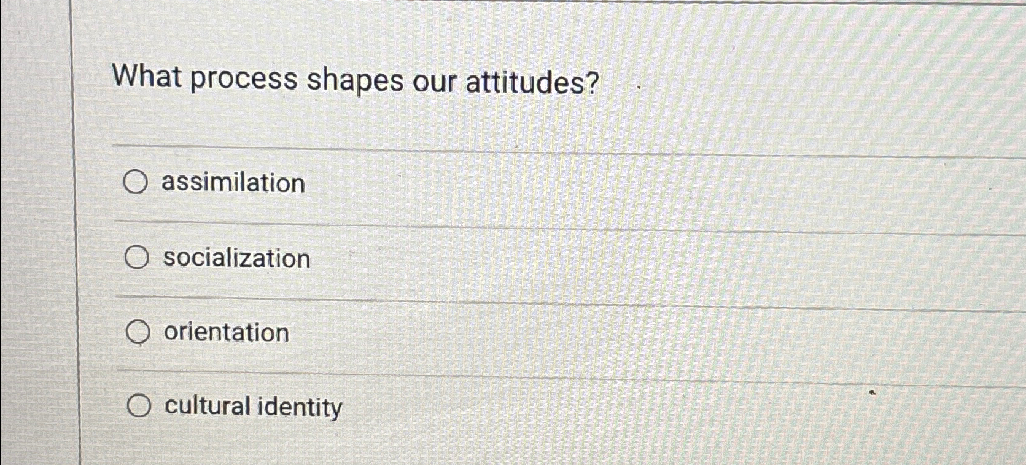Viewport: 1026px width, 465px height.
Task: Mark cultural identity as the selected option
Action: pos(139,404)
